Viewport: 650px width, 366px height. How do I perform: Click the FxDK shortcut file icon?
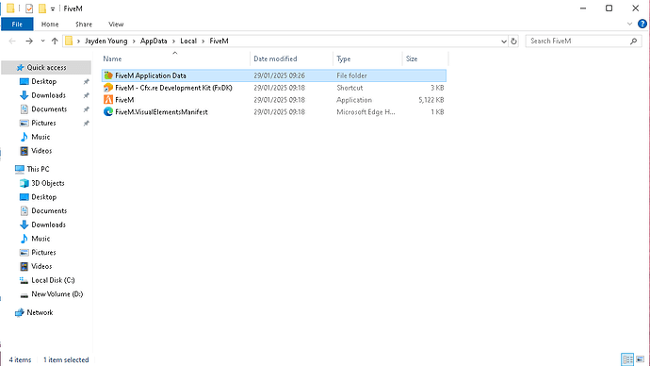pos(108,88)
